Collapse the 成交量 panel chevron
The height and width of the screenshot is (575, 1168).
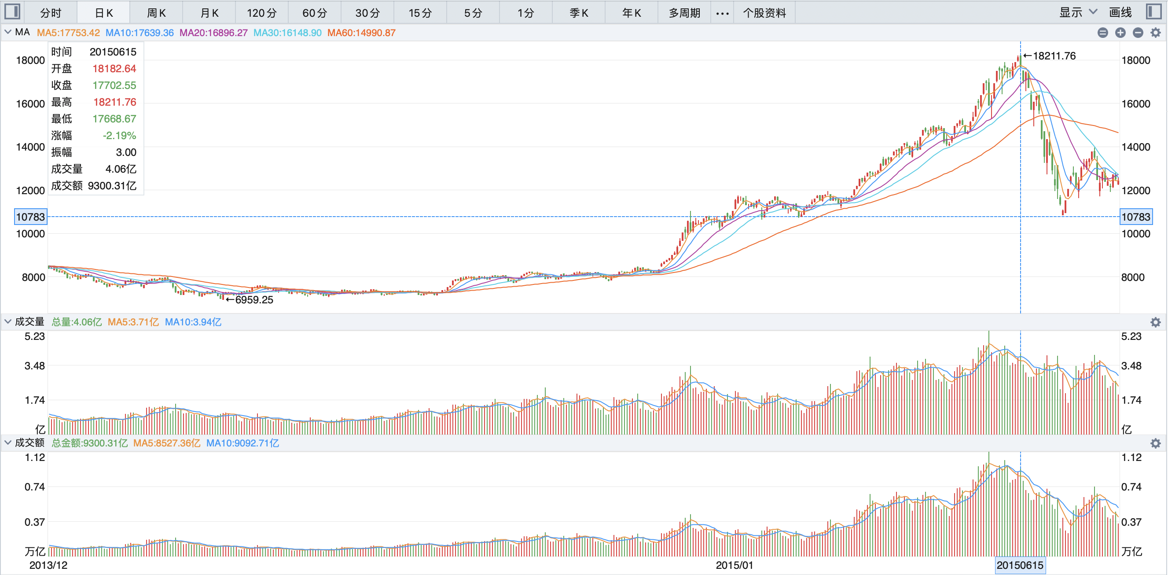click(8, 321)
